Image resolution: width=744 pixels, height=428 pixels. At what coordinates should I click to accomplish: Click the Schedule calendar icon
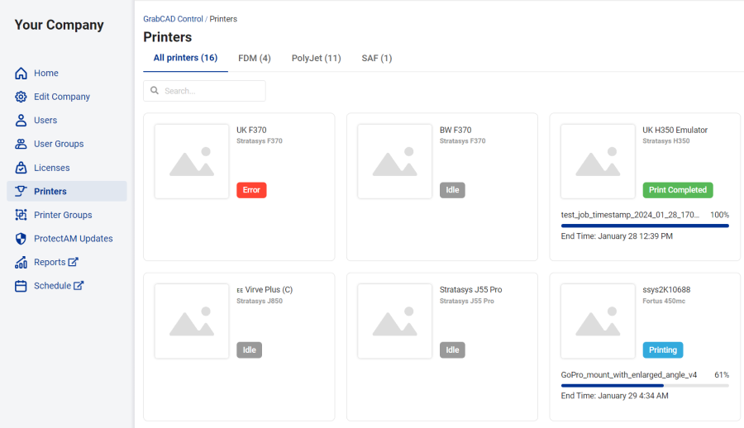point(21,286)
